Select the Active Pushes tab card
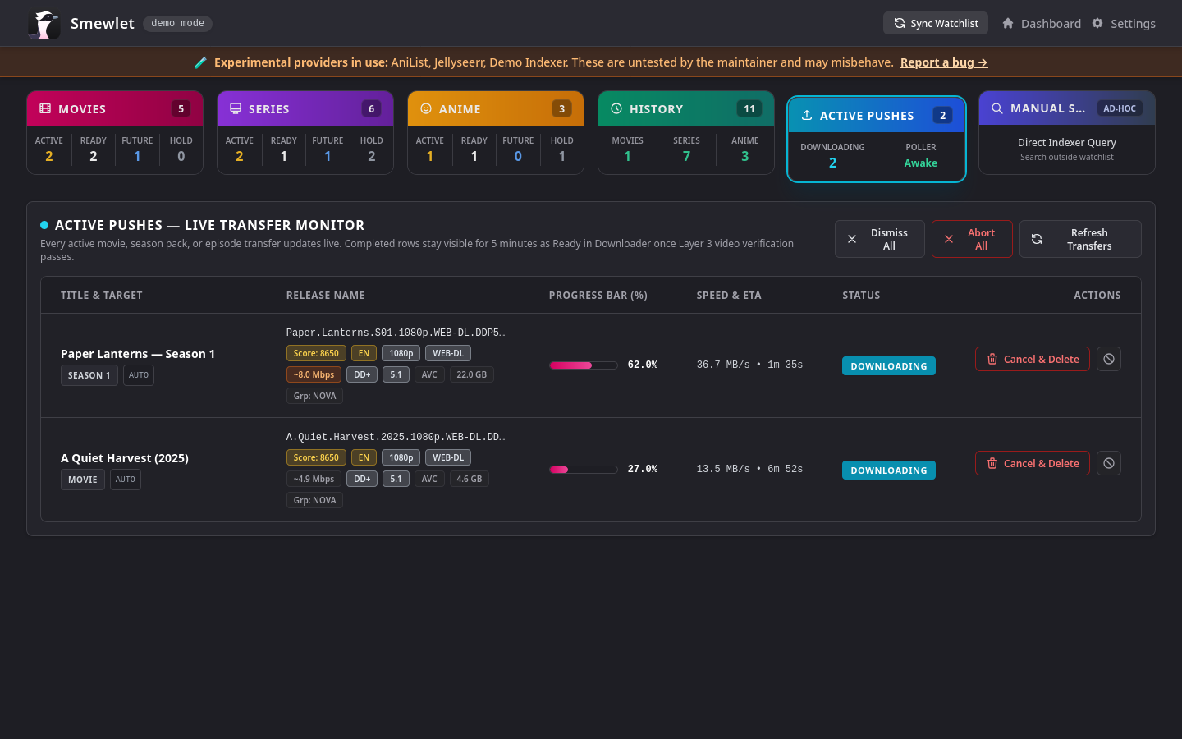The image size is (1182, 739). click(x=877, y=139)
